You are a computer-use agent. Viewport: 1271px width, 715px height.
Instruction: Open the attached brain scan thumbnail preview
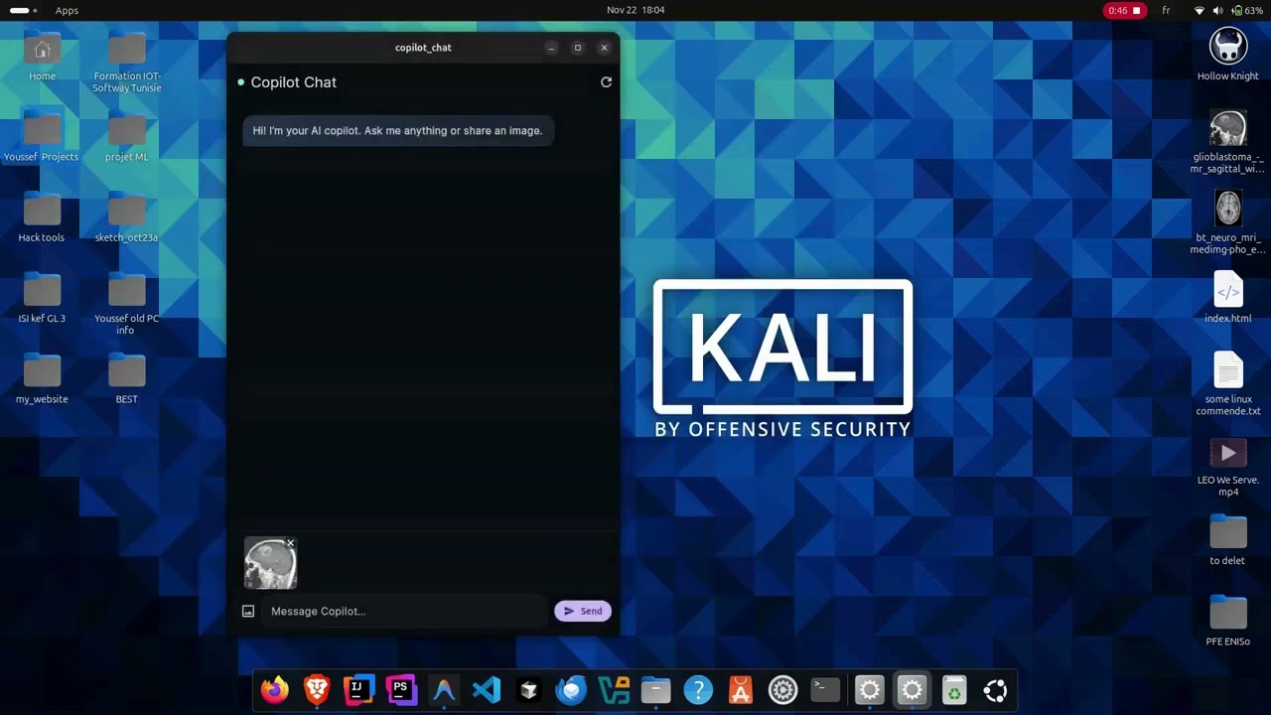coord(270,564)
